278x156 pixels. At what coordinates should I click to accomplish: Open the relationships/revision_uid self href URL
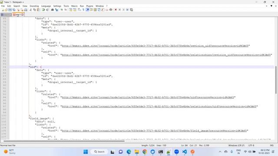[166, 55]
